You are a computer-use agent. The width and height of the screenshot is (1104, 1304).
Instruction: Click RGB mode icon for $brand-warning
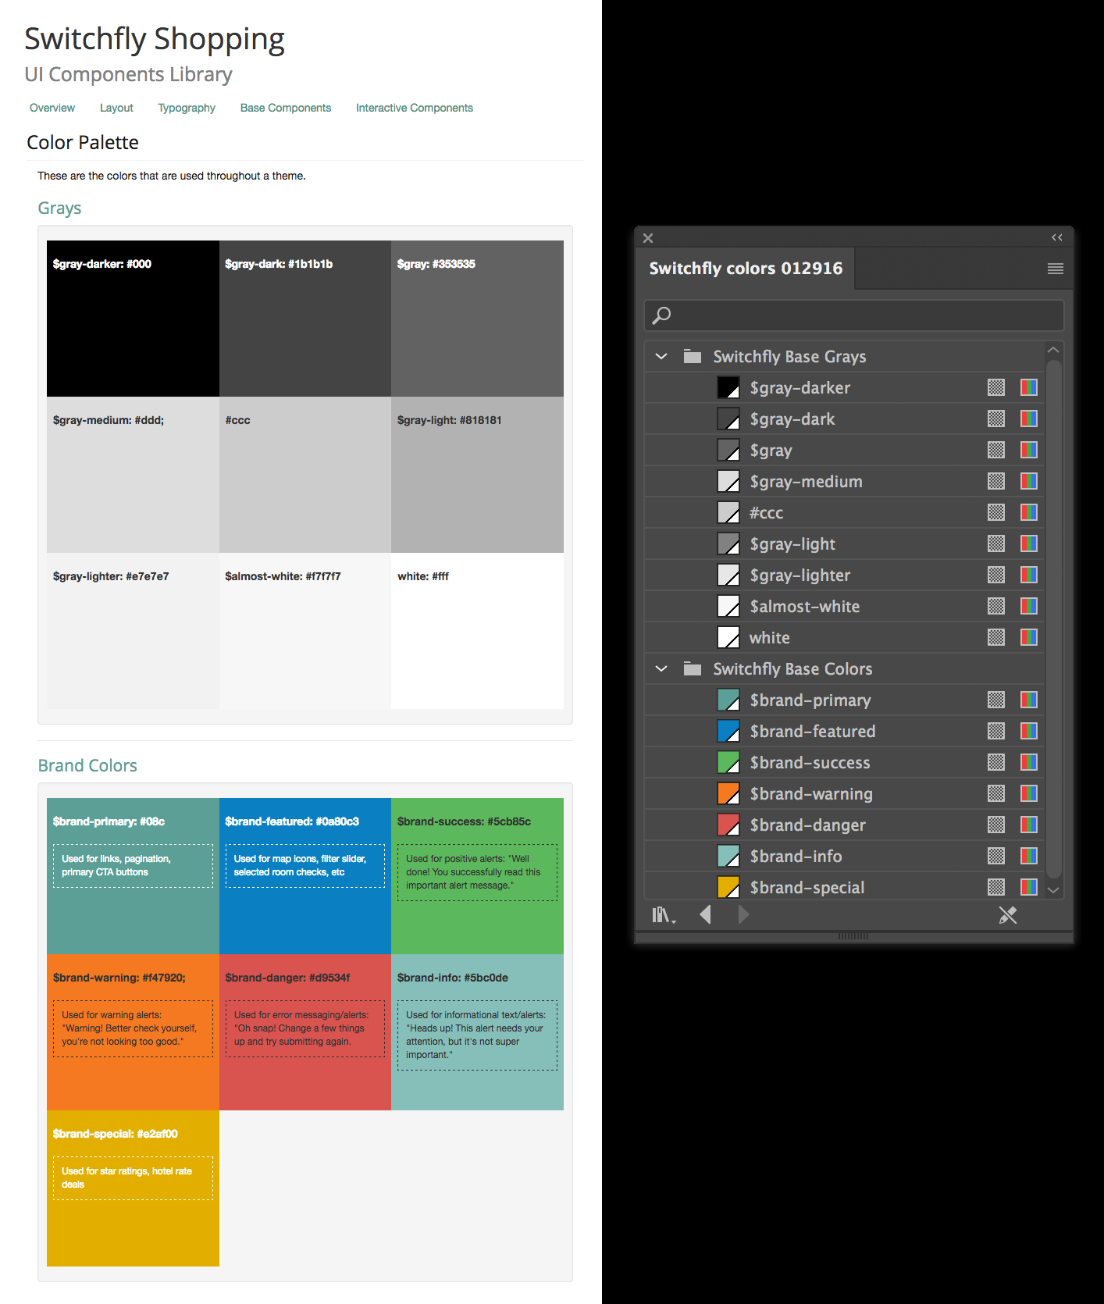1029,793
